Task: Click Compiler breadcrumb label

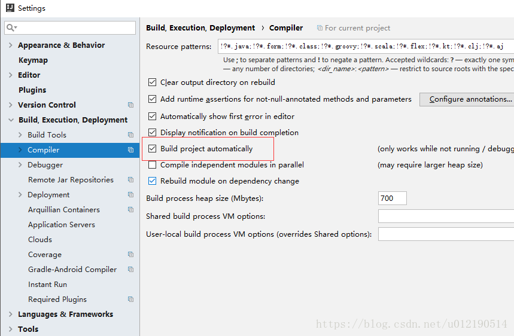Action: pos(286,28)
